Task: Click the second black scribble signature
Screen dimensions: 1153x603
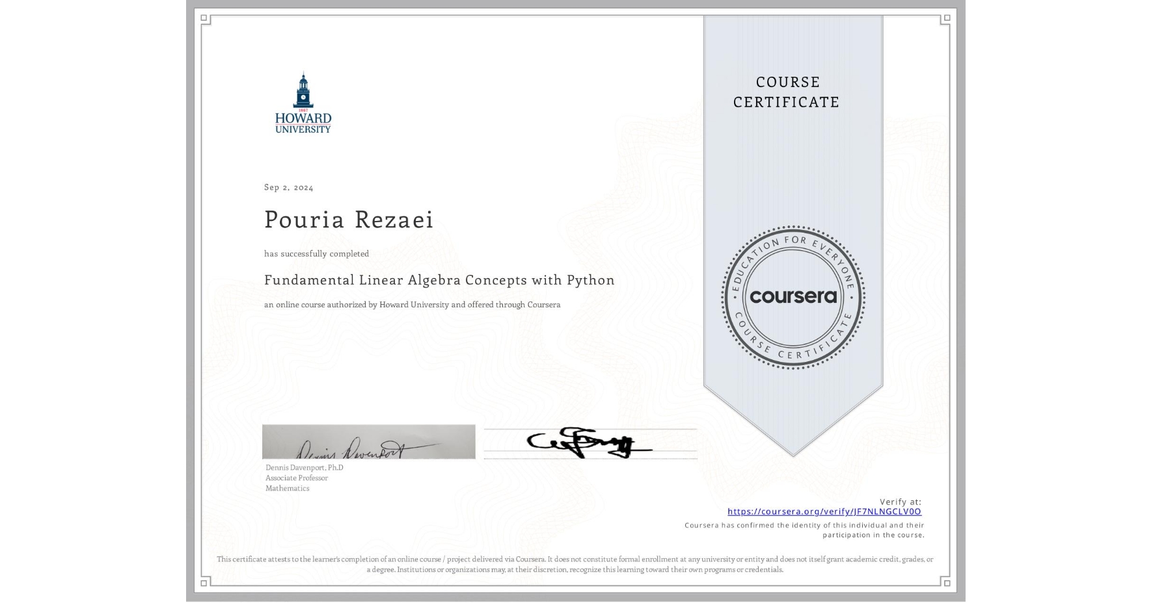Action: [590, 444]
